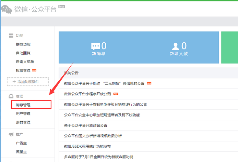
Task: Select 消息管理 in the sidebar
Action: coord(23,105)
